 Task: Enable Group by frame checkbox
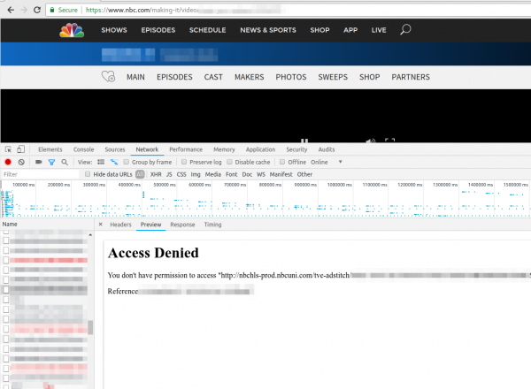127,162
